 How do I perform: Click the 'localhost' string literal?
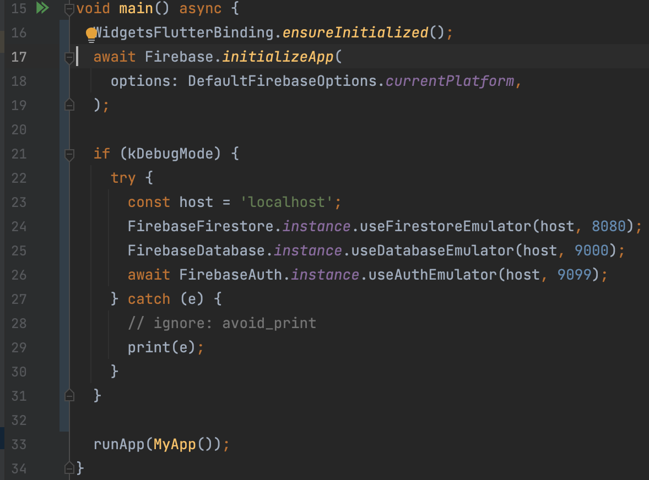[x=286, y=202]
